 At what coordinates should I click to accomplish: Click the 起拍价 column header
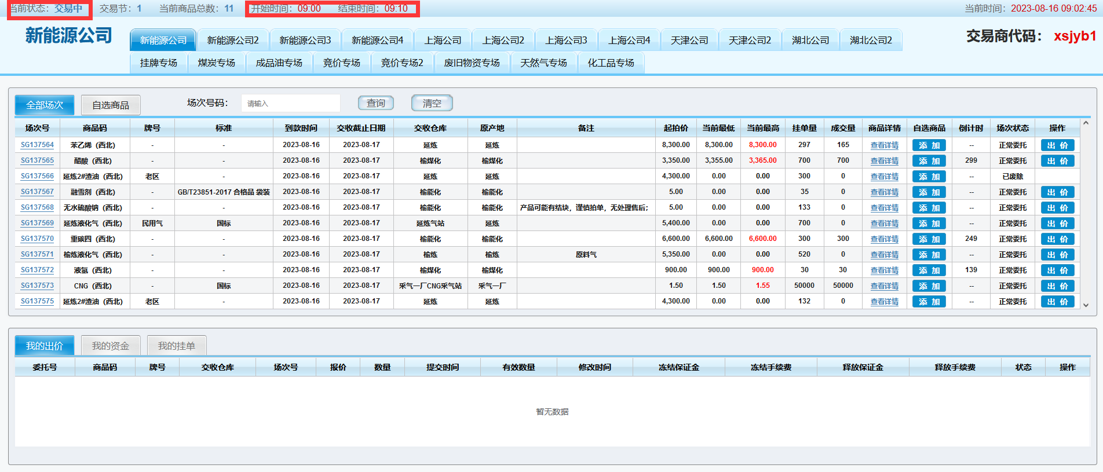click(676, 128)
